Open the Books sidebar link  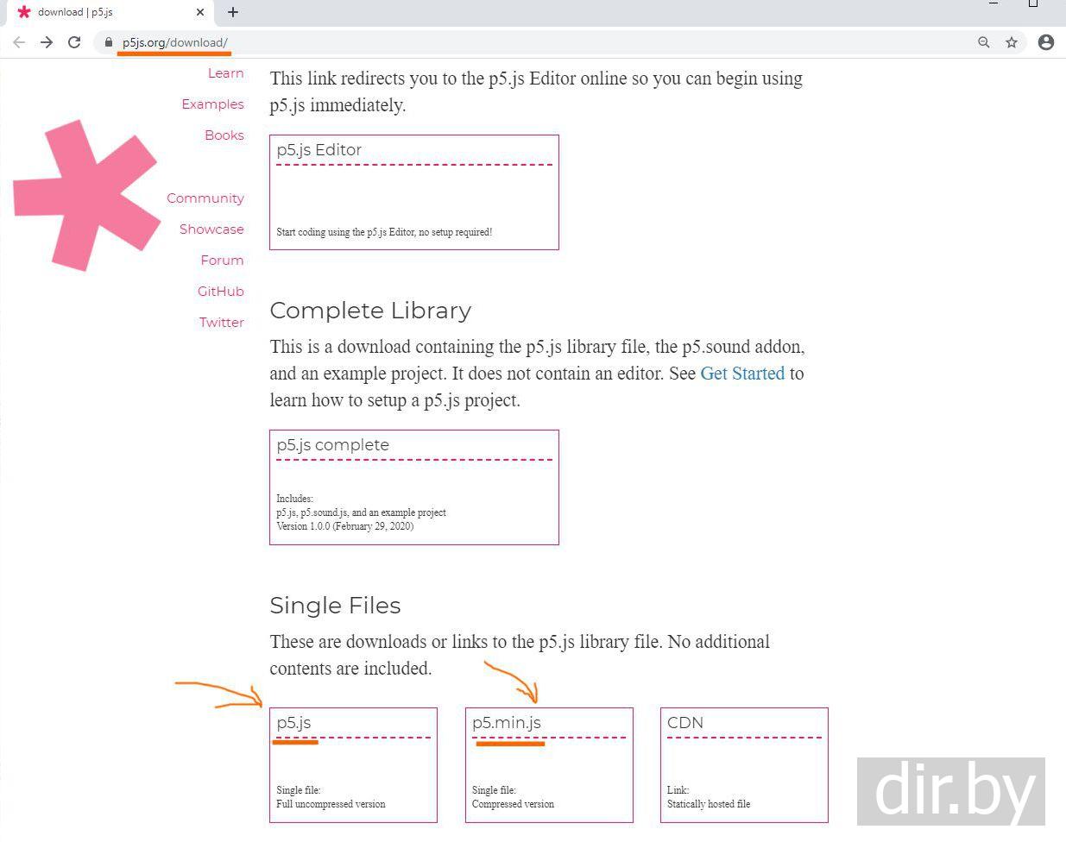pos(224,135)
